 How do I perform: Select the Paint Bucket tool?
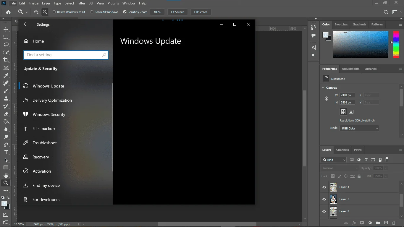[6, 121]
